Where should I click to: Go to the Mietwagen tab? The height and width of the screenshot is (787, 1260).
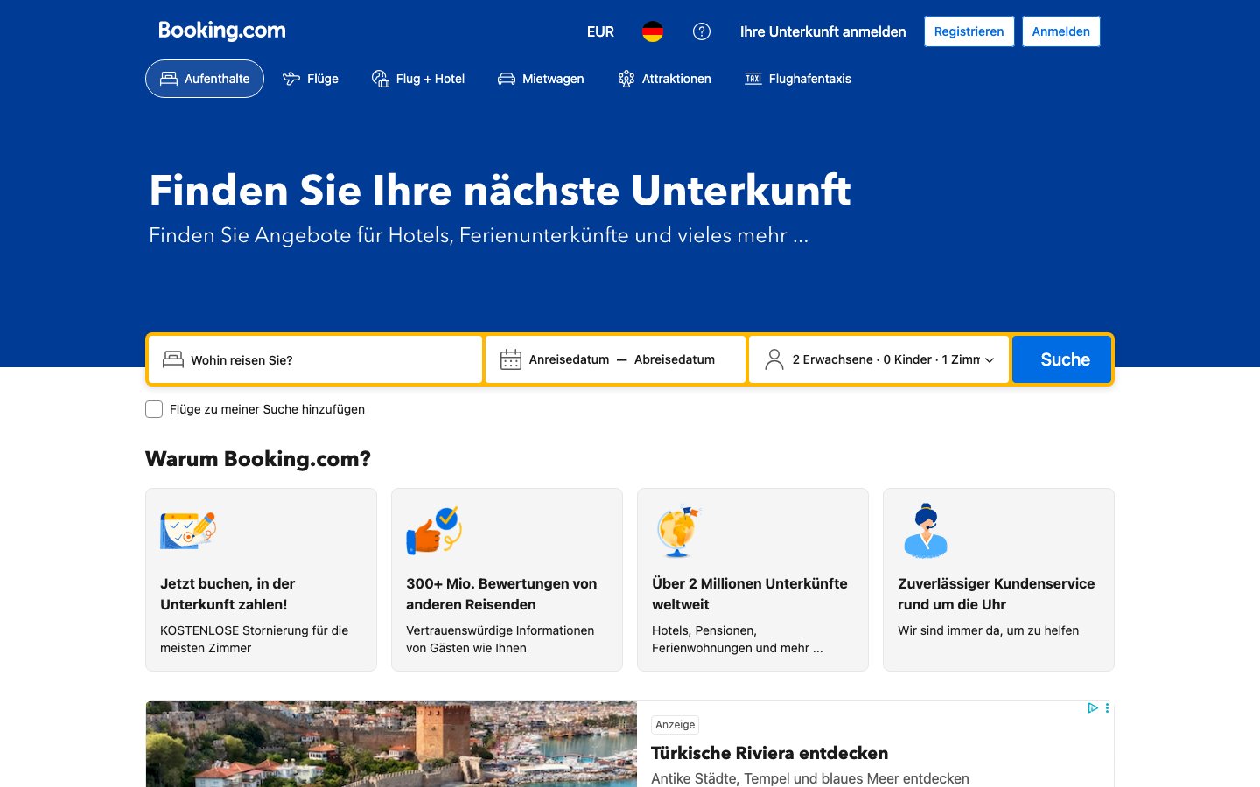click(x=541, y=79)
